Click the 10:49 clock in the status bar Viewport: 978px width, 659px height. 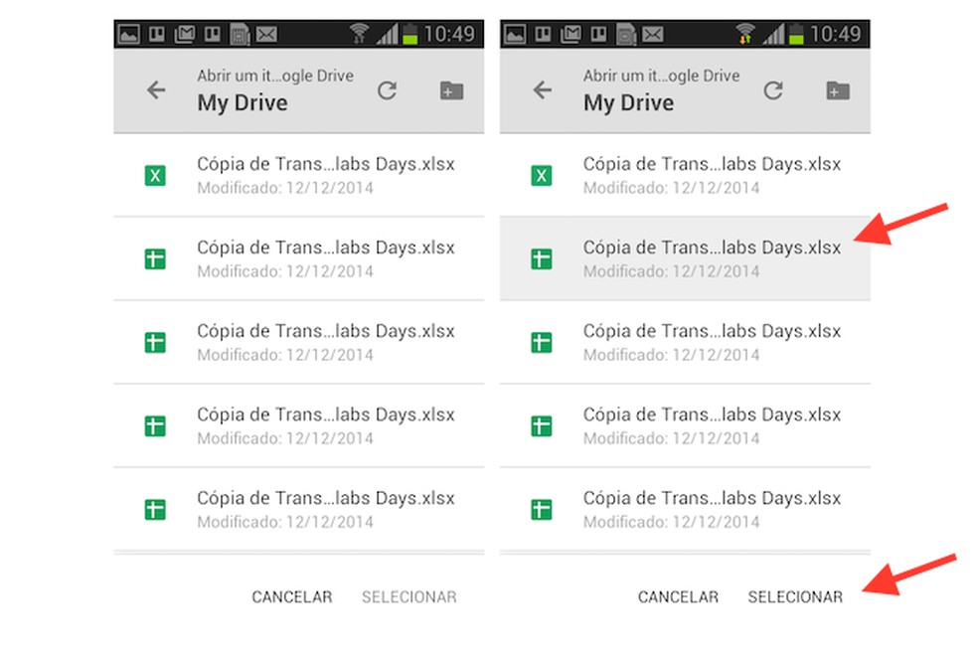tap(448, 33)
